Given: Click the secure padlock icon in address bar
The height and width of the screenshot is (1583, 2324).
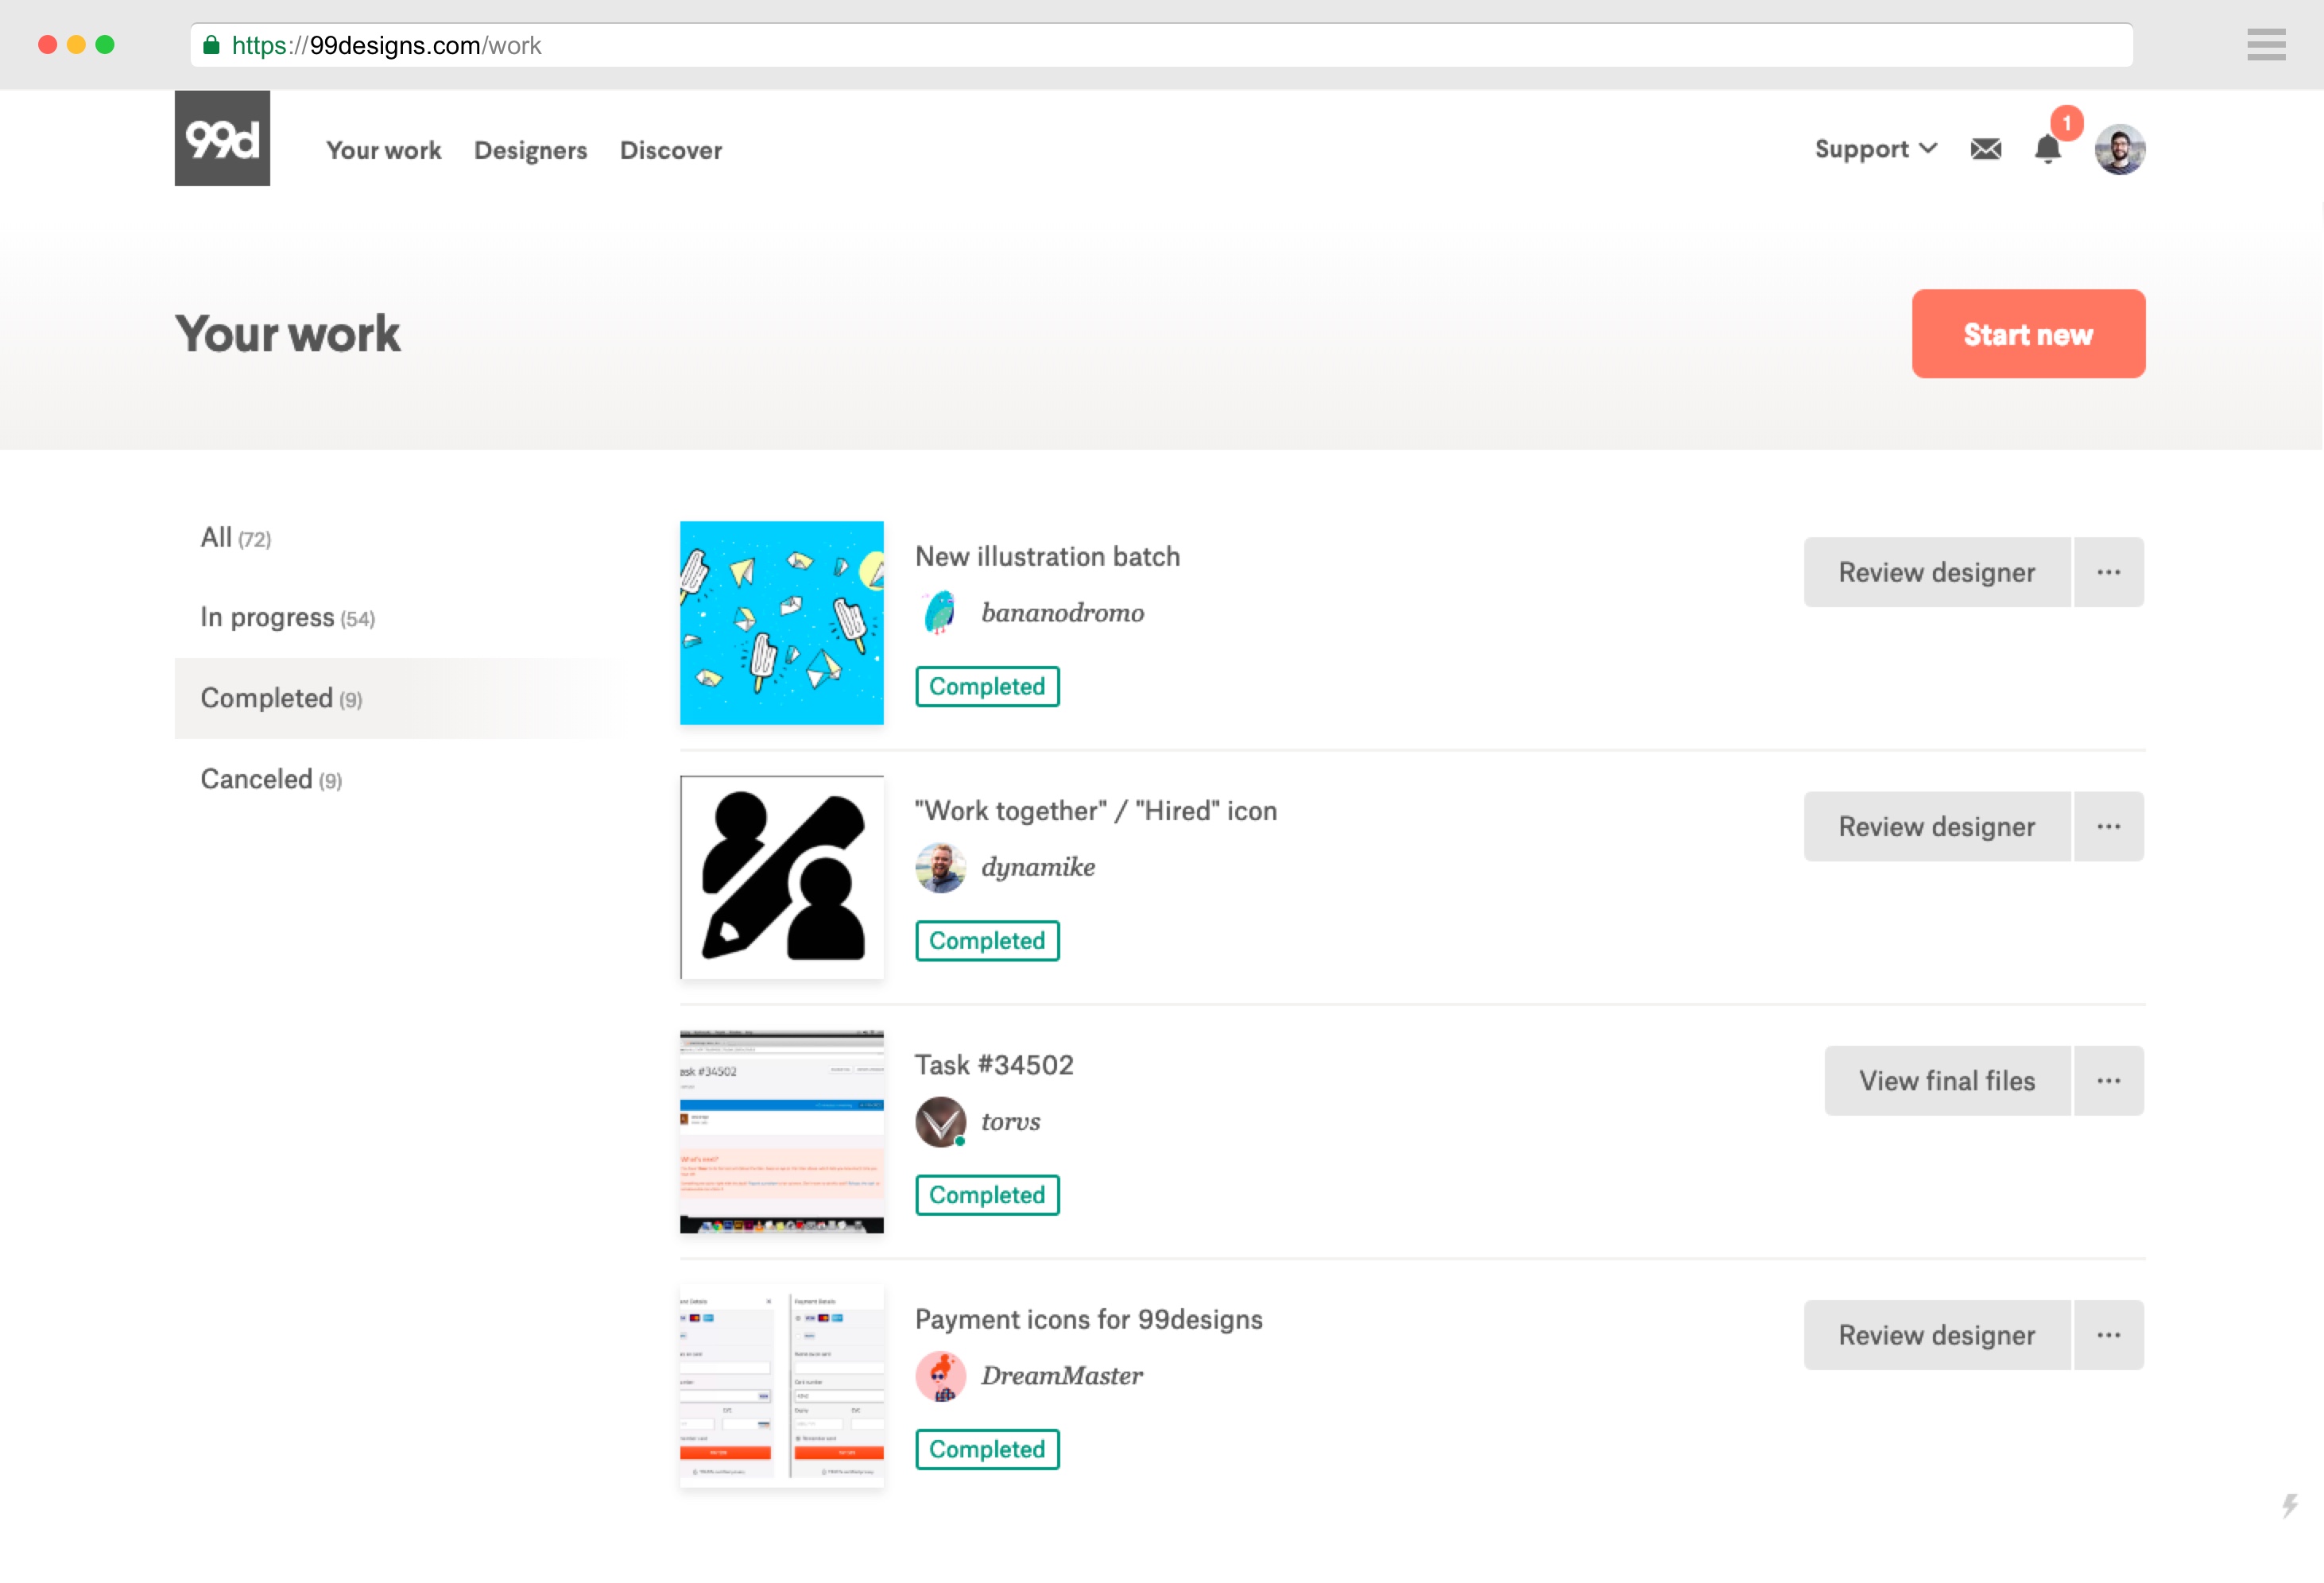Looking at the screenshot, I should [x=211, y=45].
